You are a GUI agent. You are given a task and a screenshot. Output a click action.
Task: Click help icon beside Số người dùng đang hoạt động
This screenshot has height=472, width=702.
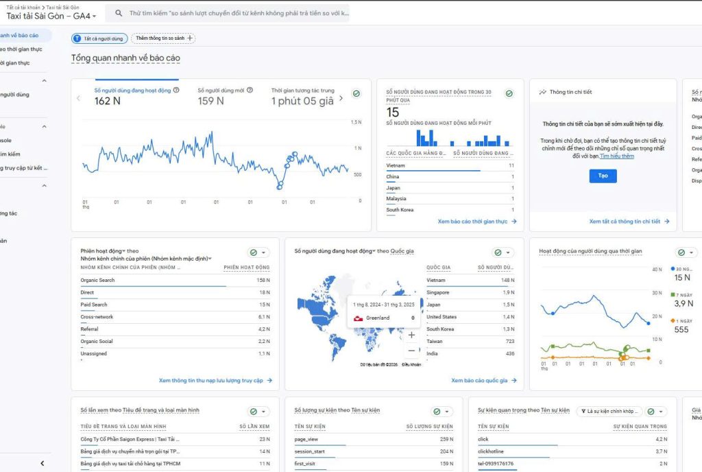click(x=176, y=90)
